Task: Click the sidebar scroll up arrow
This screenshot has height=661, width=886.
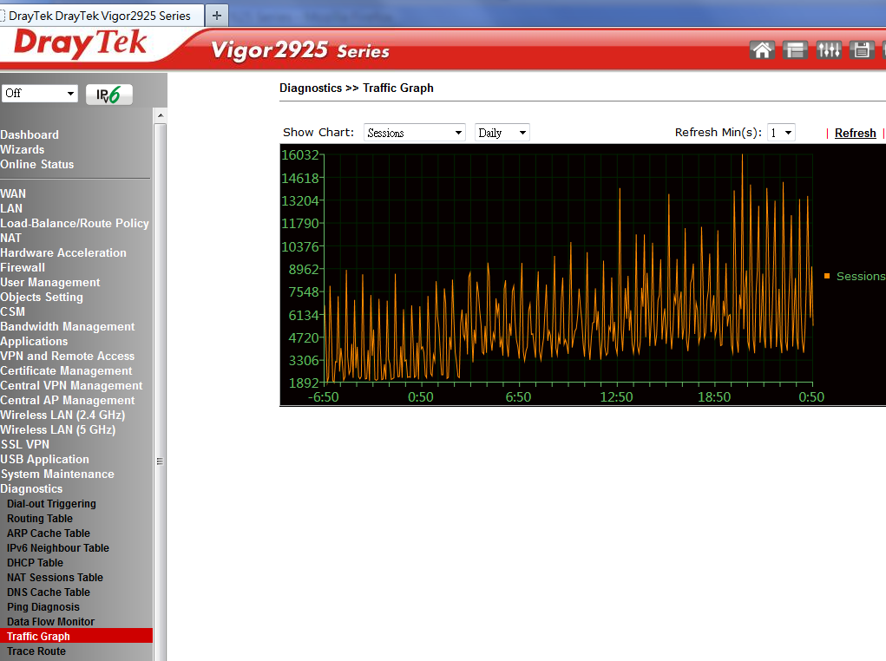Action: [x=161, y=115]
